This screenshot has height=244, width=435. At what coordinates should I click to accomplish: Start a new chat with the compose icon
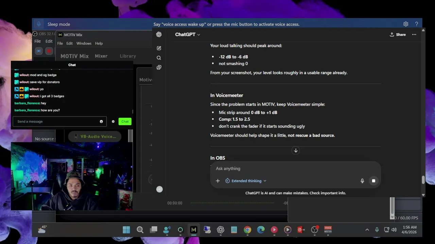coord(159,48)
